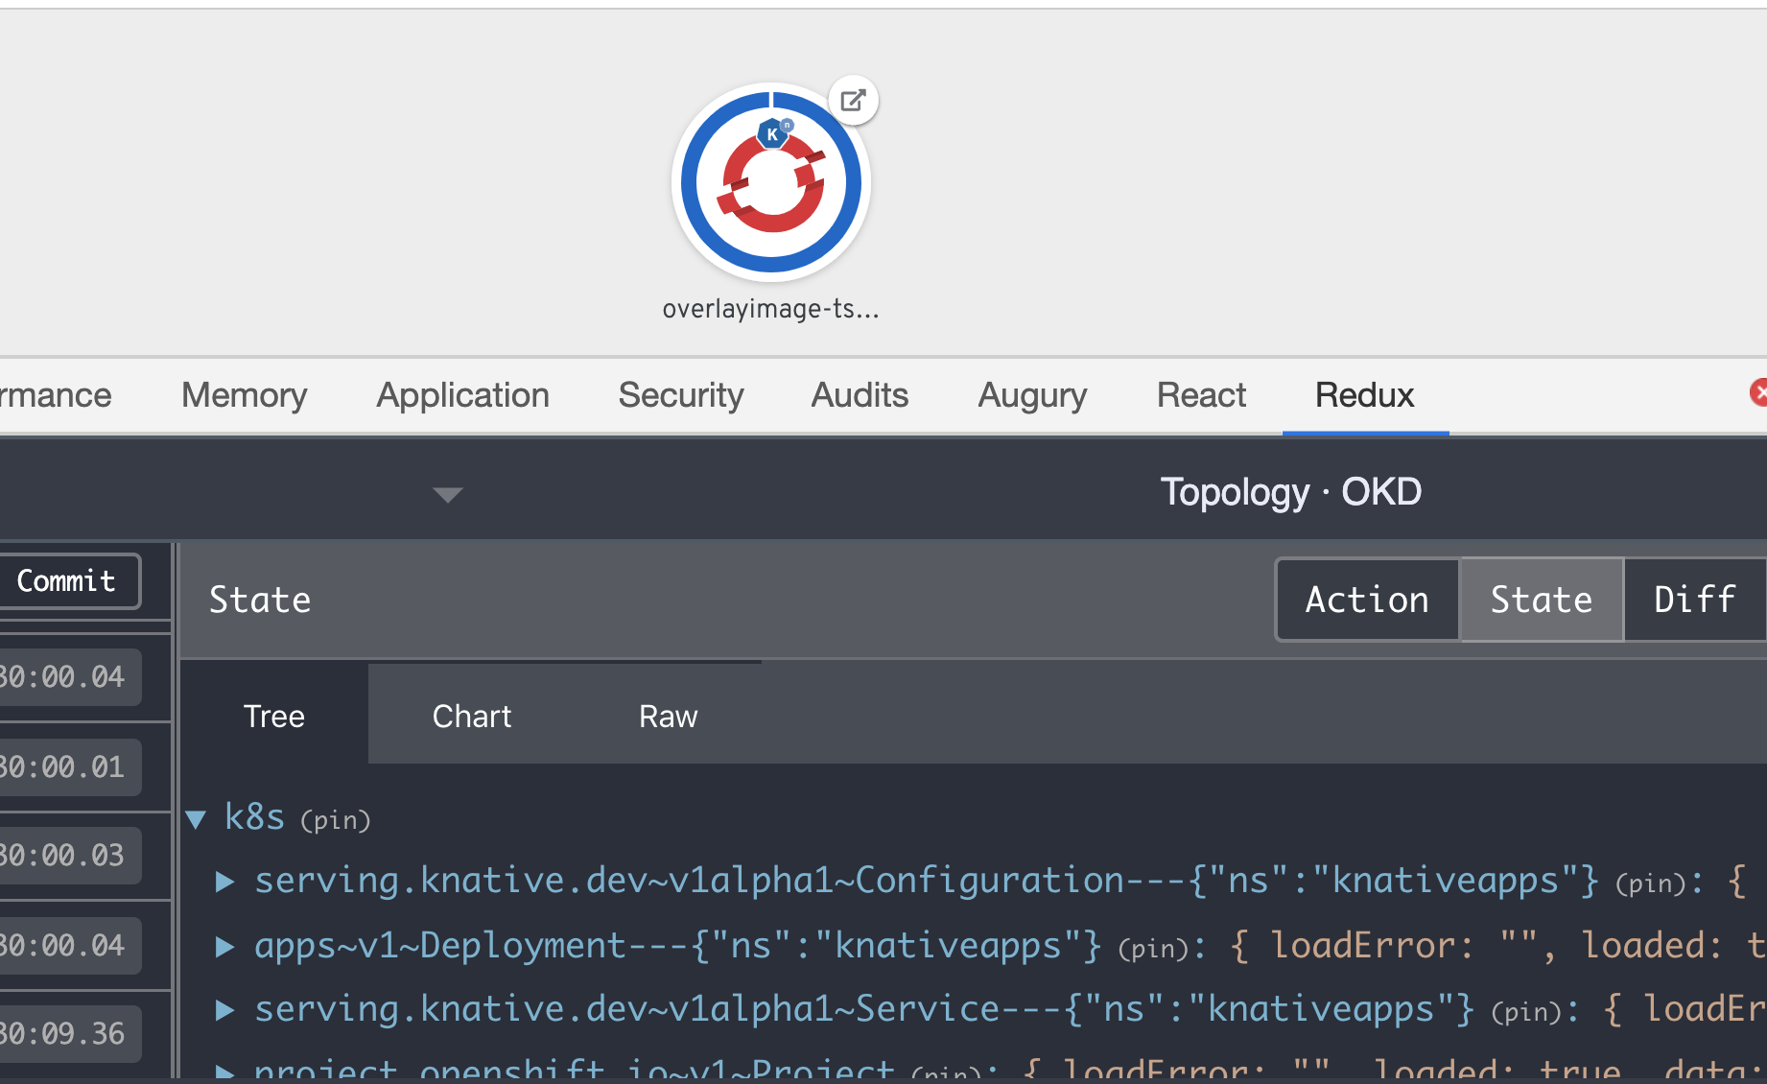Expand the knative Service entry

click(x=224, y=1009)
